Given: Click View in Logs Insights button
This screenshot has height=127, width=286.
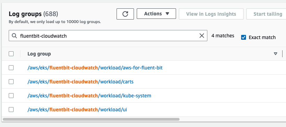Looking at the screenshot, I should tap(211, 14).
